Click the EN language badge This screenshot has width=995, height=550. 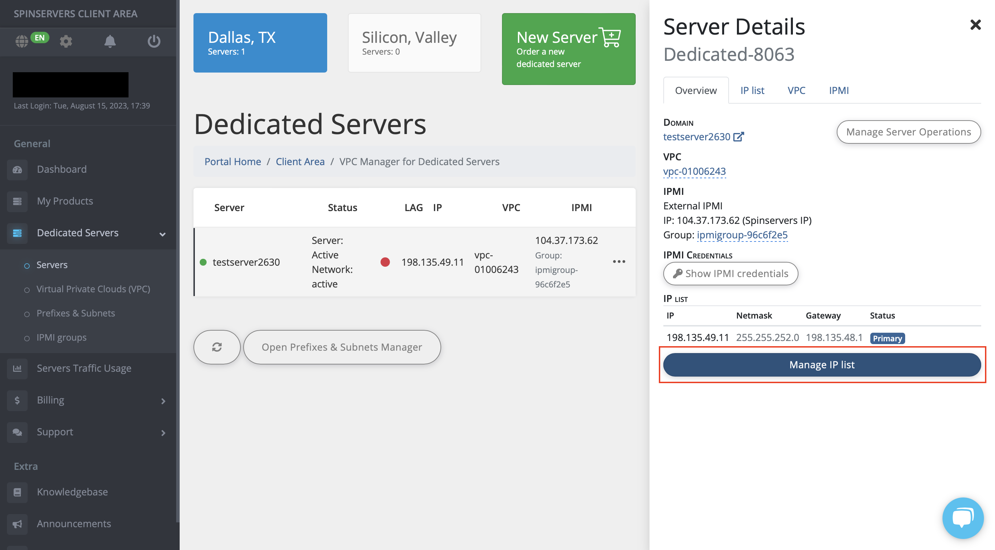(40, 37)
